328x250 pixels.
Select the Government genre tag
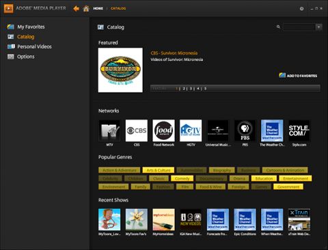[x=288, y=186]
